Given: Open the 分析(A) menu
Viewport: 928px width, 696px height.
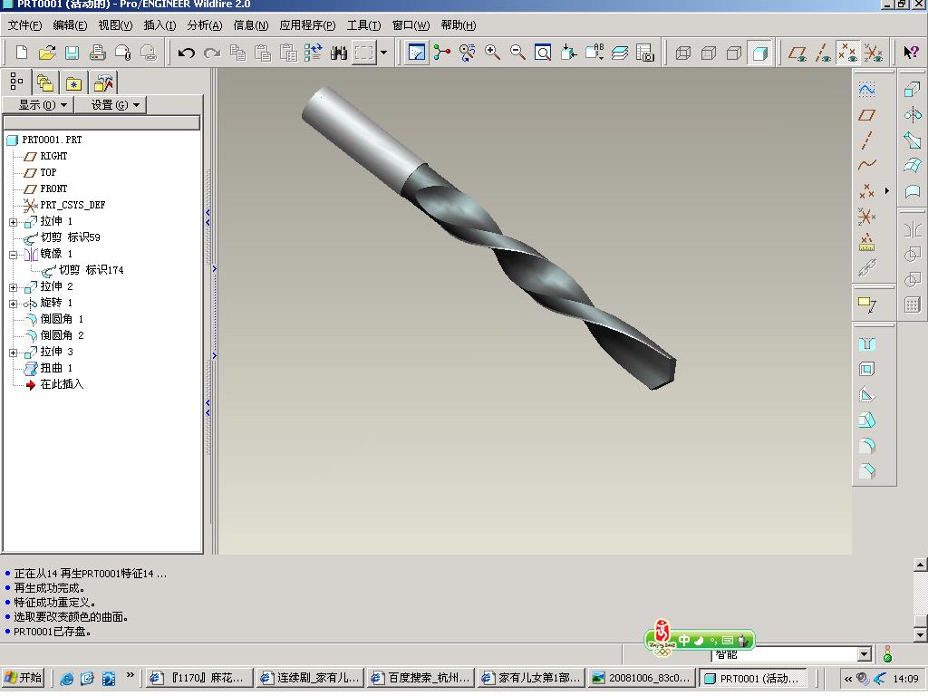Looking at the screenshot, I should pyautogui.click(x=205, y=25).
